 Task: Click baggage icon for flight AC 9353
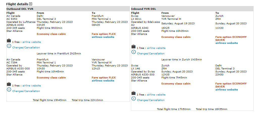click(9, 41)
